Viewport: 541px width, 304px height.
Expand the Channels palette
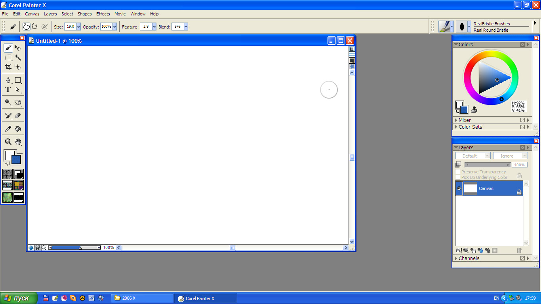coord(456,258)
